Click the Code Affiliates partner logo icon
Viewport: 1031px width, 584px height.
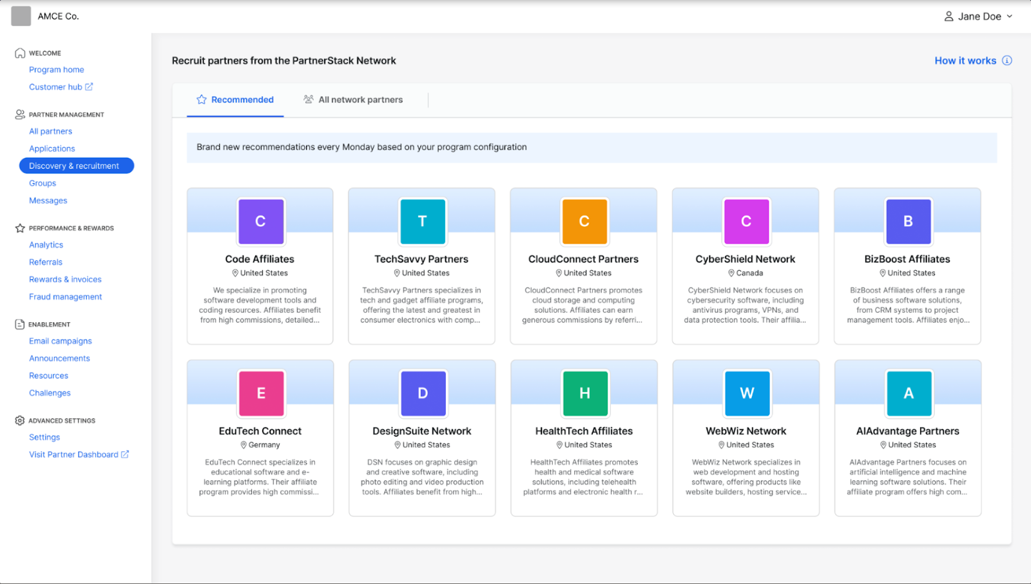[x=260, y=222]
